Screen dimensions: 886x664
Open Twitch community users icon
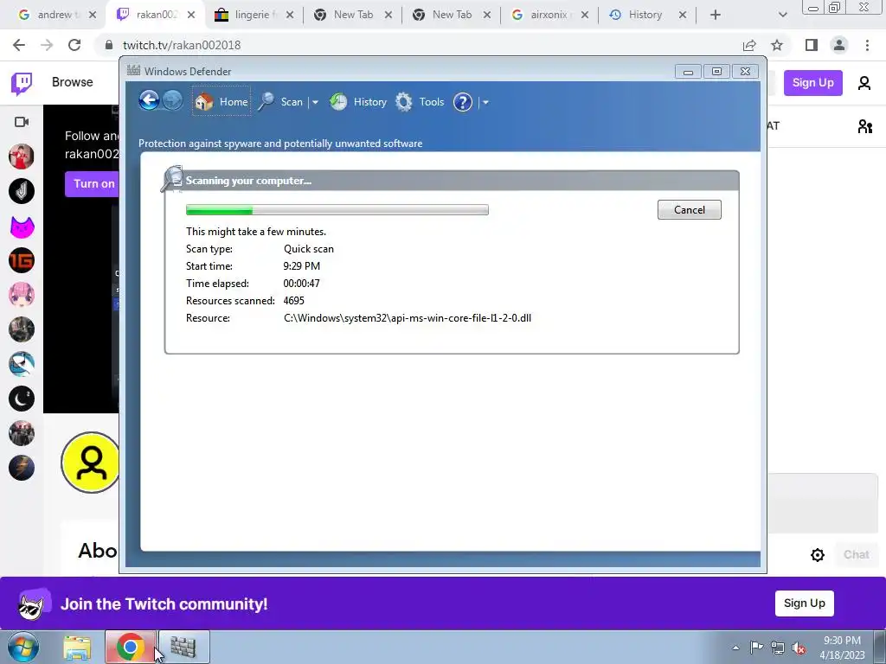tap(864, 126)
